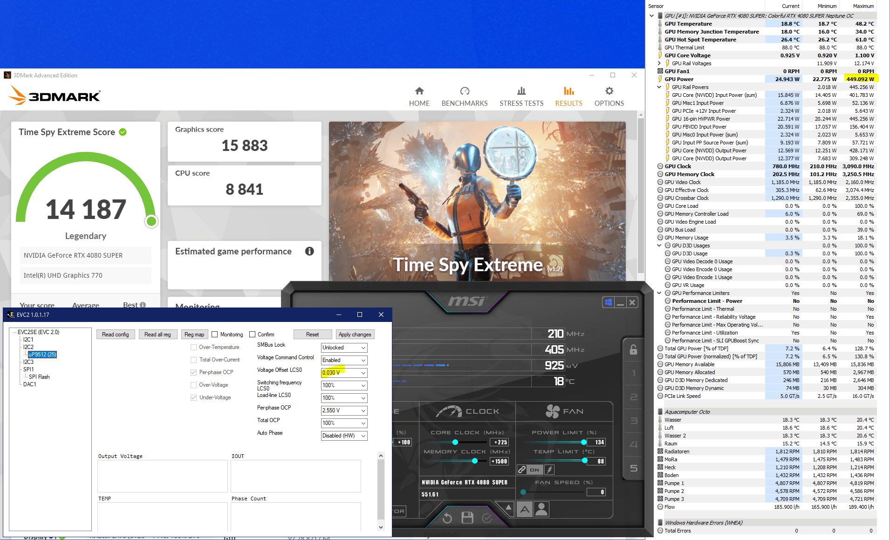
Task: Click the upward triangle icon in Afterburner
Action: pos(508,507)
